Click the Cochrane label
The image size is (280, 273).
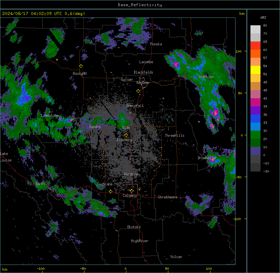[105, 184]
